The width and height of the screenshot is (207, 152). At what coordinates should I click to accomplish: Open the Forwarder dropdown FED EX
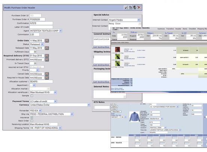[40, 110]
